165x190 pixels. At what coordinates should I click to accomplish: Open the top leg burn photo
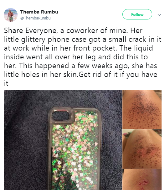(x=142, y=109)
